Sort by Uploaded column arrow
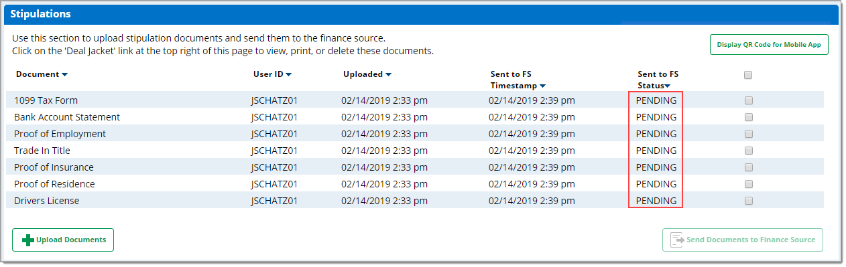The image size is (846, 267). [388, 74]
